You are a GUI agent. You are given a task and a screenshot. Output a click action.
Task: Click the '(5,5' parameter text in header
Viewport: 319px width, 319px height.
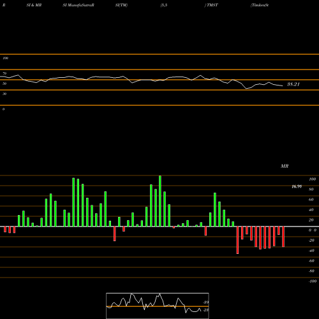click(x=164, y=5)
